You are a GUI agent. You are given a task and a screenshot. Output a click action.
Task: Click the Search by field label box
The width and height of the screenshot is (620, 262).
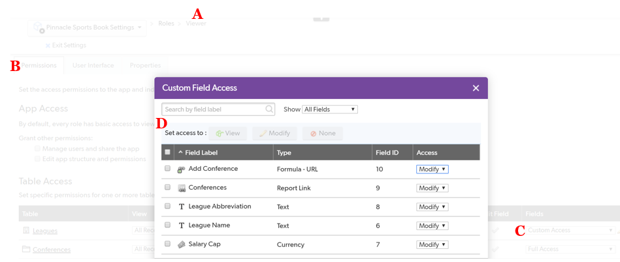[x=214, y=109]
